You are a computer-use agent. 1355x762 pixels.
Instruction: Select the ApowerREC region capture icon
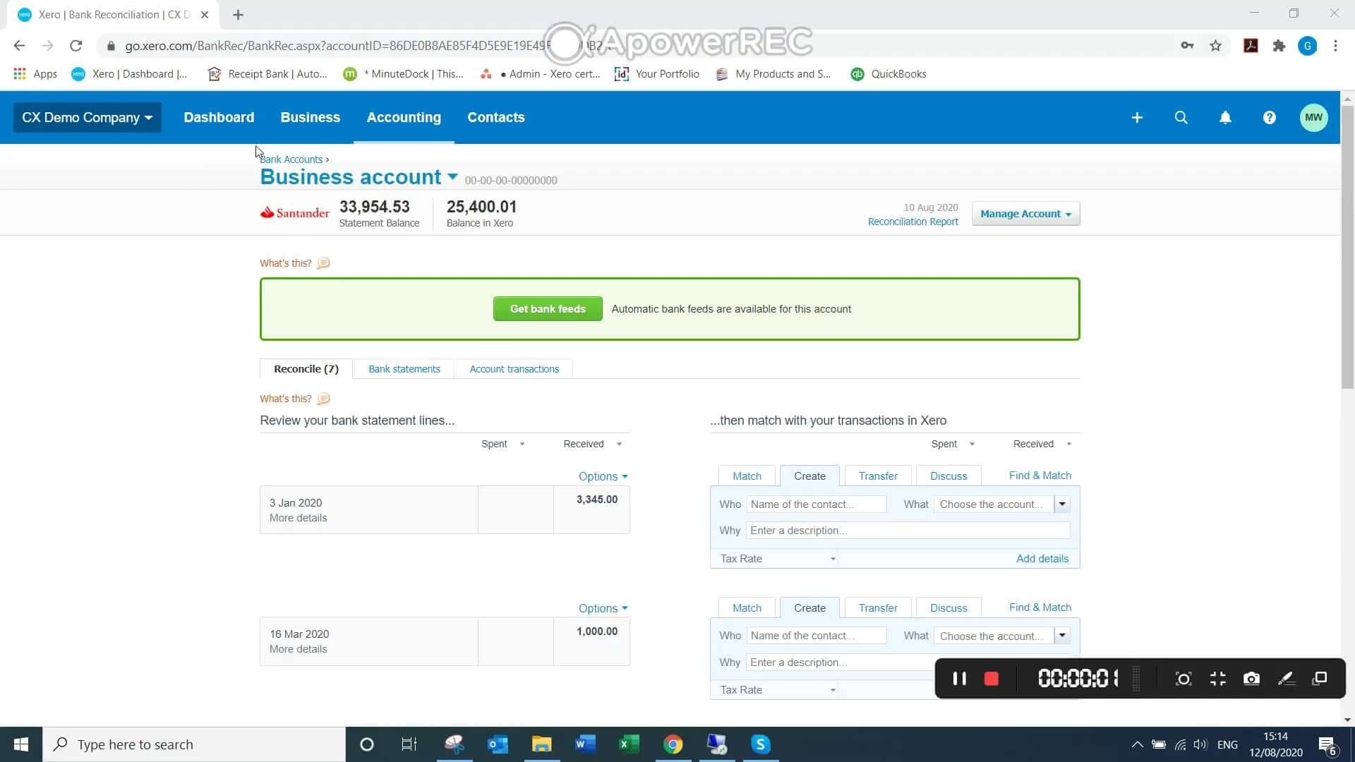[1184, 678]
